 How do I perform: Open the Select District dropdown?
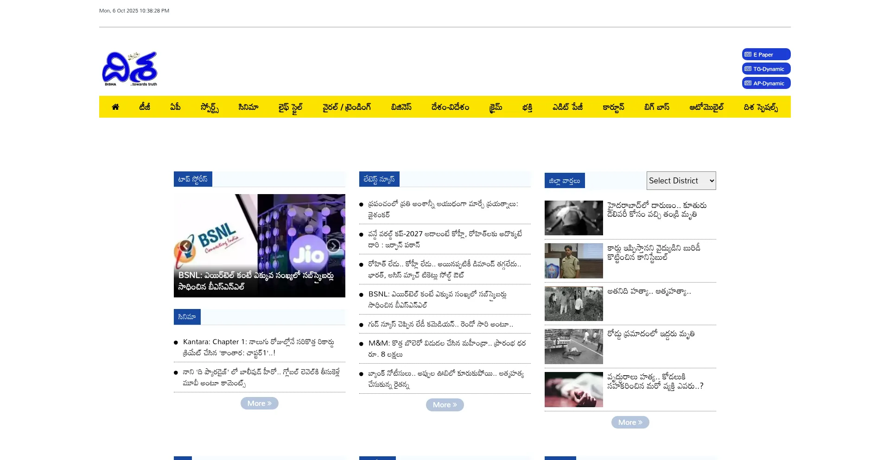681,181
